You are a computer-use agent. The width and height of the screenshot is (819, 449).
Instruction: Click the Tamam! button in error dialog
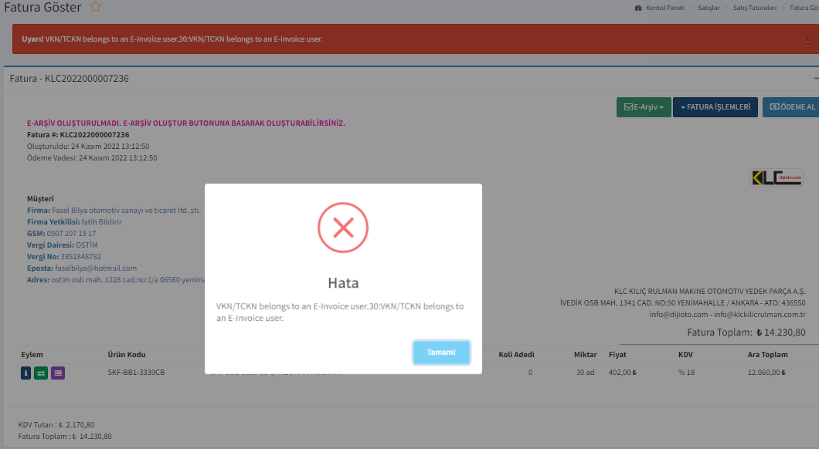441,352
